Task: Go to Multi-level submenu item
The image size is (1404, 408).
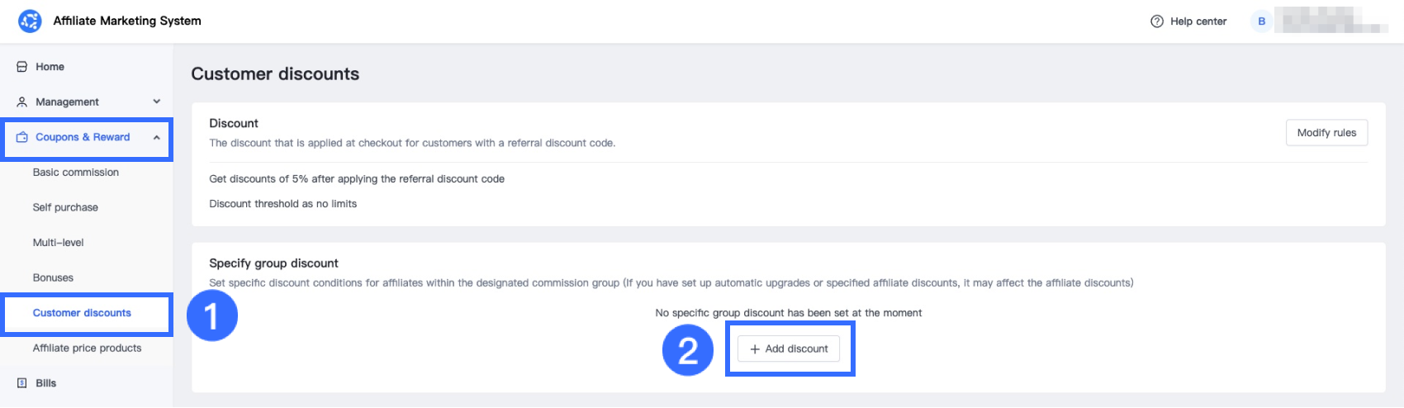Action: pyautogui.click(x=59, y=243)
